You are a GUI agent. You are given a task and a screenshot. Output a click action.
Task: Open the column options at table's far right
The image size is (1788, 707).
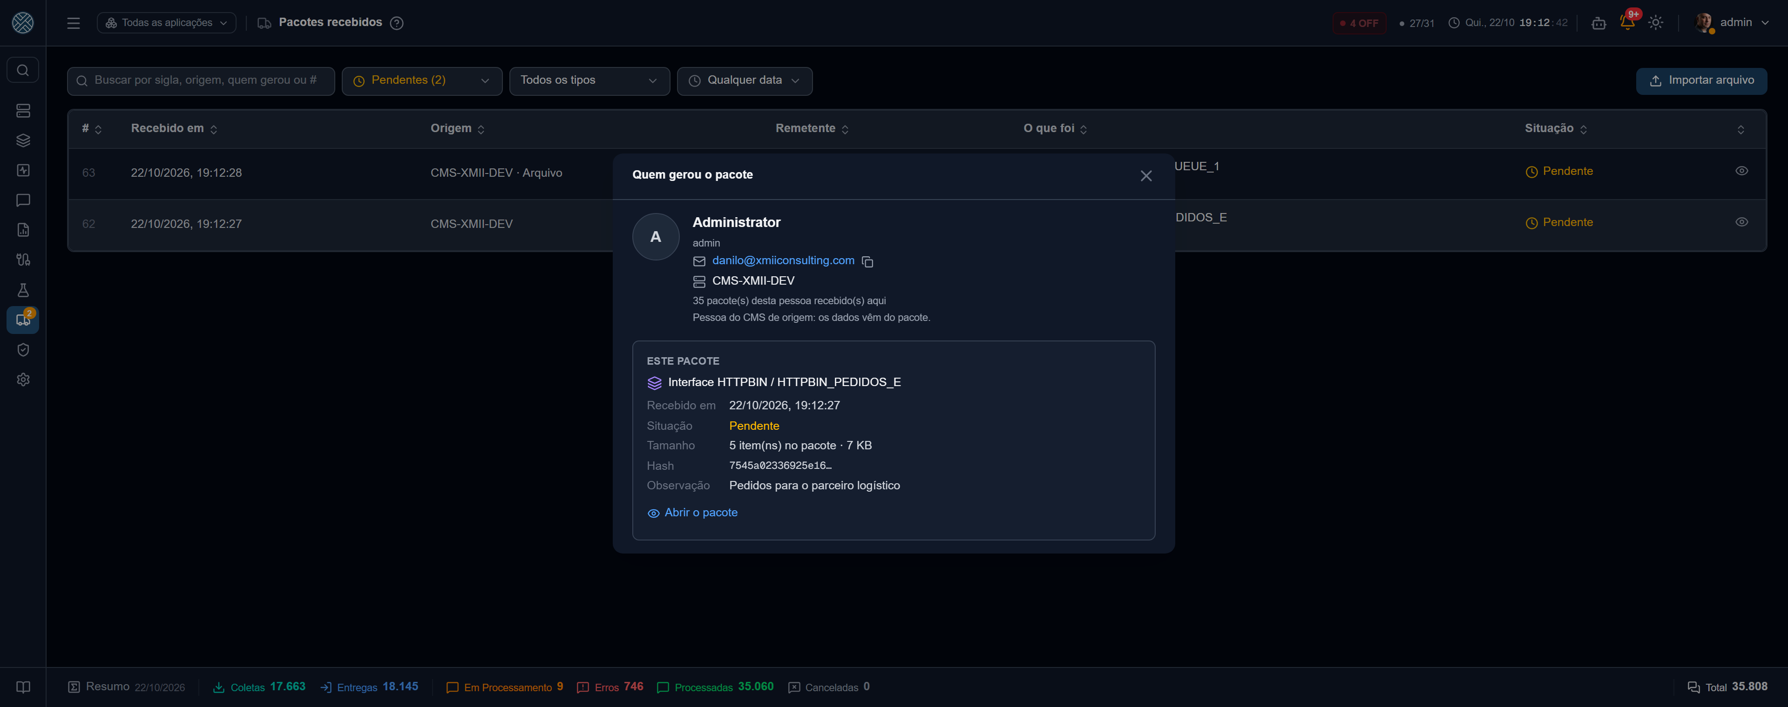coord(1740,130)
